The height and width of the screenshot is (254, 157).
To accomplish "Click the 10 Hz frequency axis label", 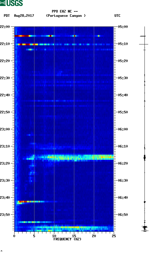I will [54, 236].
